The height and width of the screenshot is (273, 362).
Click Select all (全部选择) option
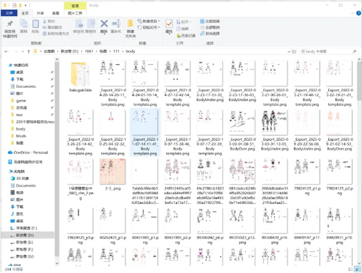click(210, 21)
